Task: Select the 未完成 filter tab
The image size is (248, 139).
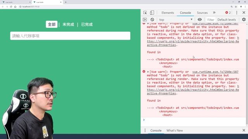Action: coord(68,24)
